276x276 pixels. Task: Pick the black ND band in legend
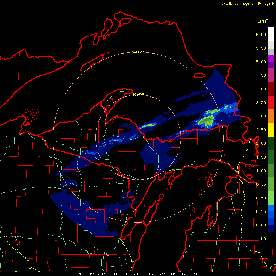[271, 239]
